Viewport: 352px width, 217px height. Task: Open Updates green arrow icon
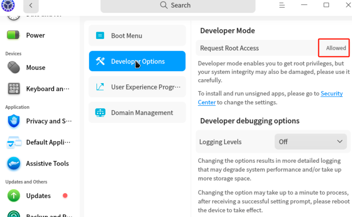point(14,196)
